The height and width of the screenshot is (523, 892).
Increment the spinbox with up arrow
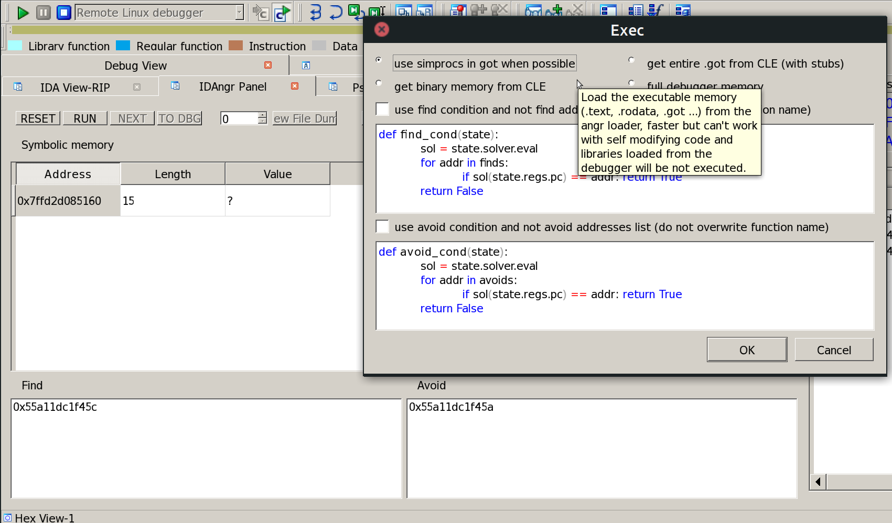(x=263, y=115)
